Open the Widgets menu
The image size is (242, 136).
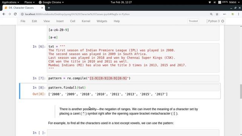(102, 21)
